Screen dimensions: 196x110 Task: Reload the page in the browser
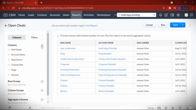coord(13,8)
